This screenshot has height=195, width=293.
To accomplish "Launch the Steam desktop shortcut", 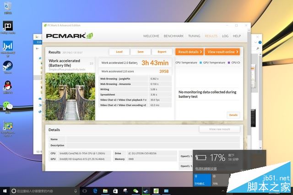I will [x=8, y=67].
